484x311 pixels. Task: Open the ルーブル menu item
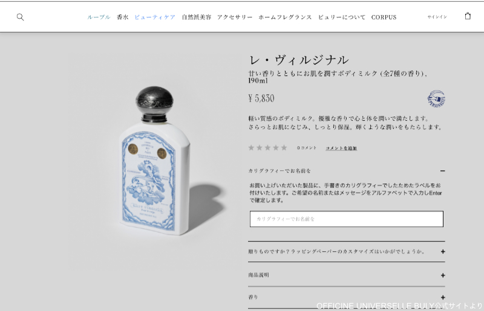(99, 18)
